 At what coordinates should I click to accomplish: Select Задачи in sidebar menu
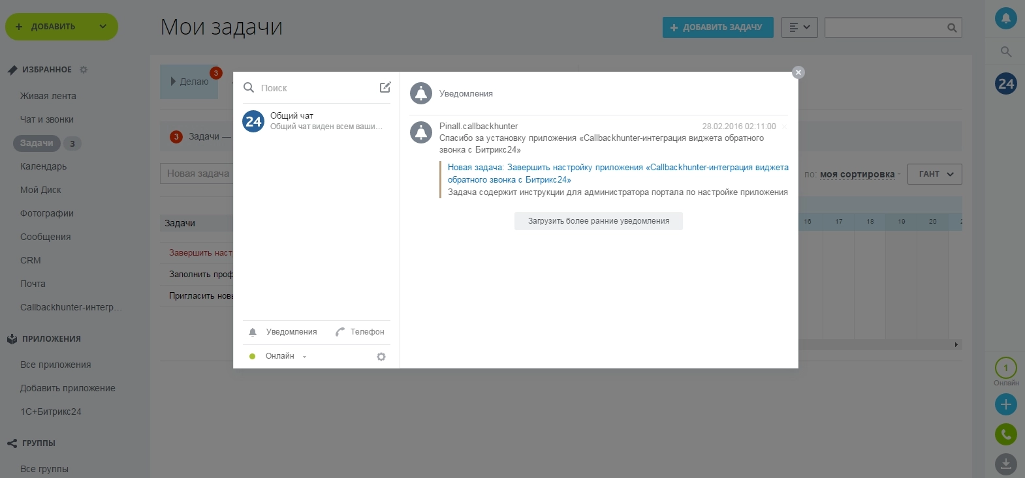(37, 143)
